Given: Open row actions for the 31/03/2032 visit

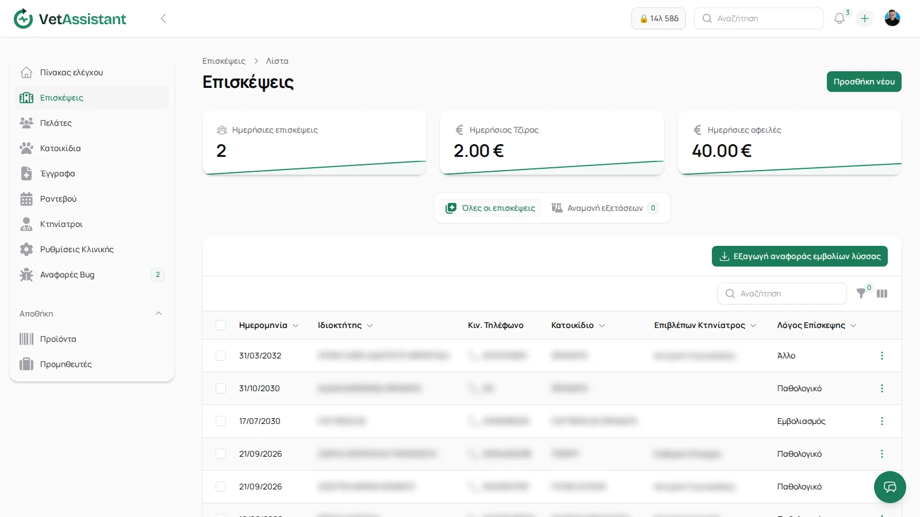Looking at the screenshot, I should pyautogui.click(x=882, y=356).
